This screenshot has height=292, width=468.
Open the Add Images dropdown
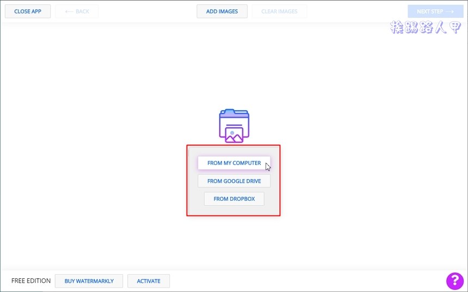pyautogui.click(x=222, y=11)
